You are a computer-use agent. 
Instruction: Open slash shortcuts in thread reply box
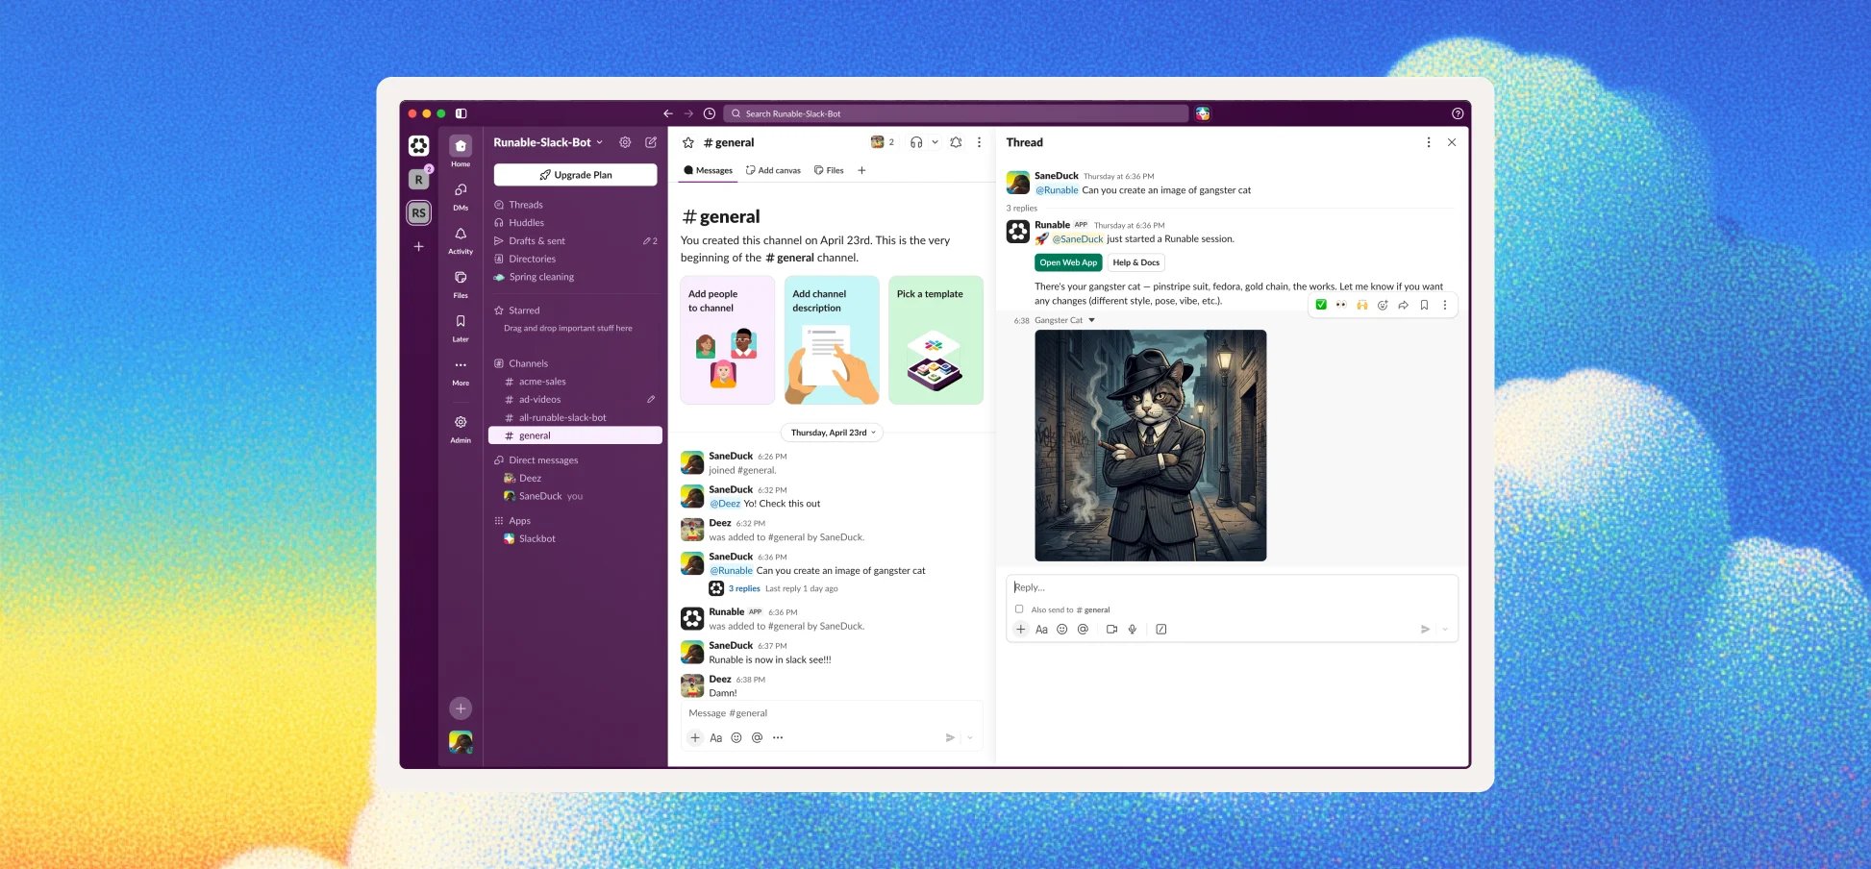(x=1161, y=629)
